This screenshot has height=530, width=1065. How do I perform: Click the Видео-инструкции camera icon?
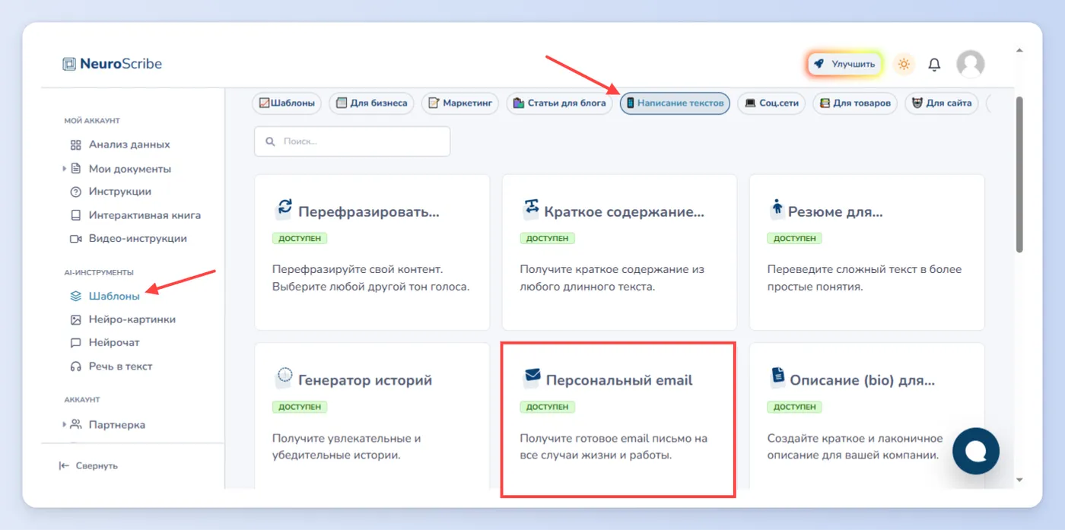pos(75,239)
